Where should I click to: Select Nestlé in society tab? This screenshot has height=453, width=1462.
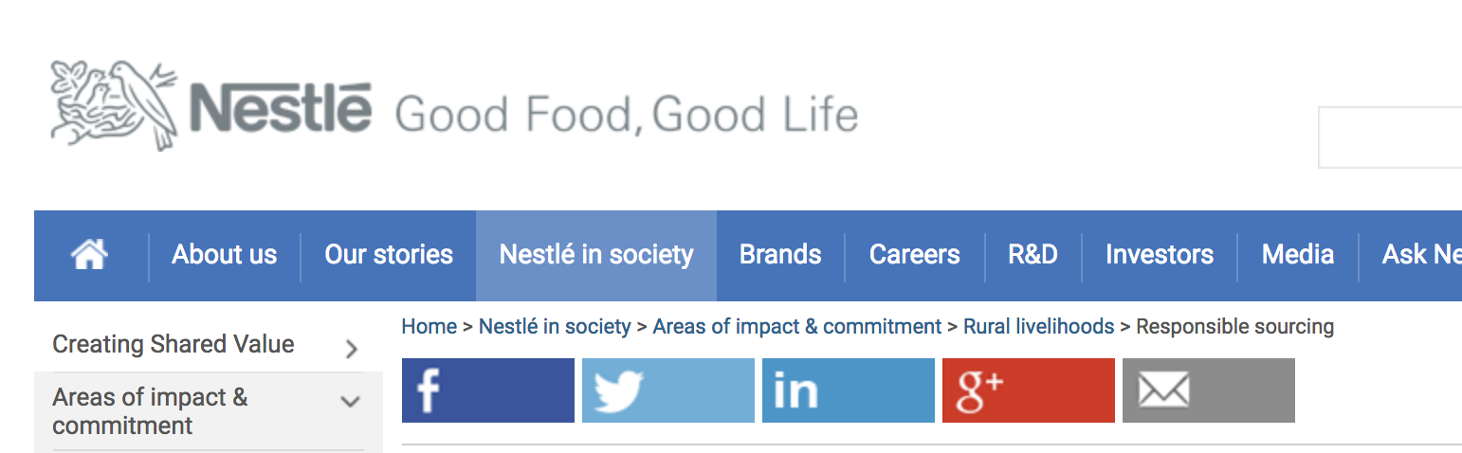(596, 255)
